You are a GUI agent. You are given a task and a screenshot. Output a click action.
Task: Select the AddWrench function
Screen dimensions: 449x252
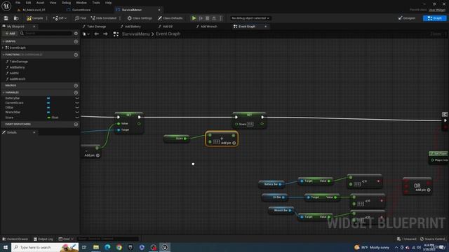click(x=17, y=79)
